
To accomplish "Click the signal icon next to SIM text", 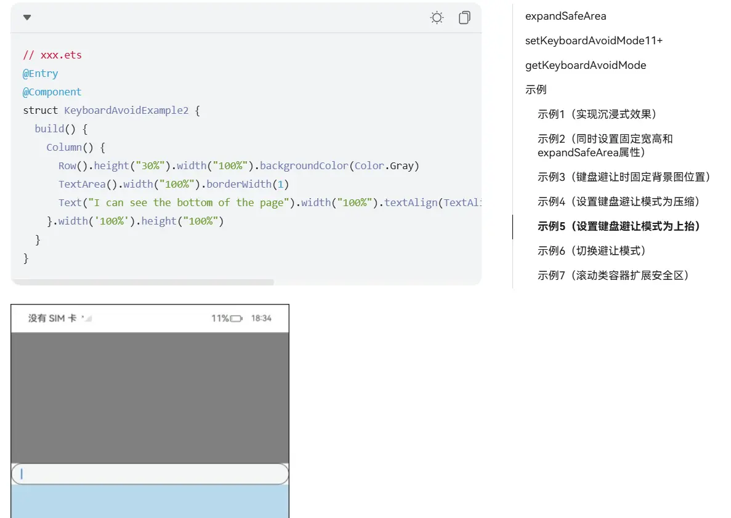I will click(x=87, y=319).
